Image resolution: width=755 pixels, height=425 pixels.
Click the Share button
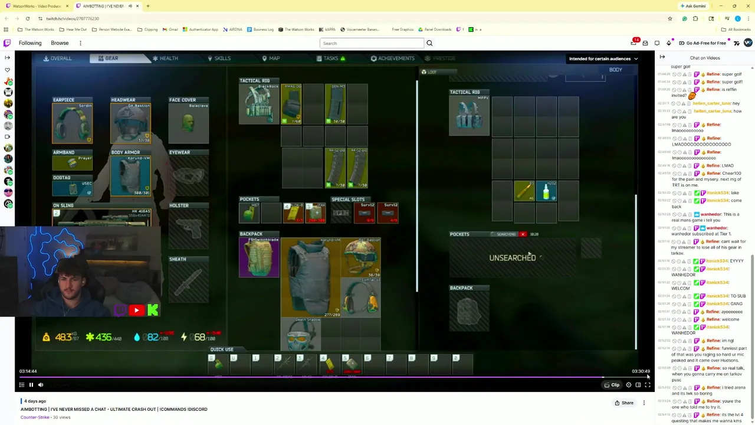[624, 403]
